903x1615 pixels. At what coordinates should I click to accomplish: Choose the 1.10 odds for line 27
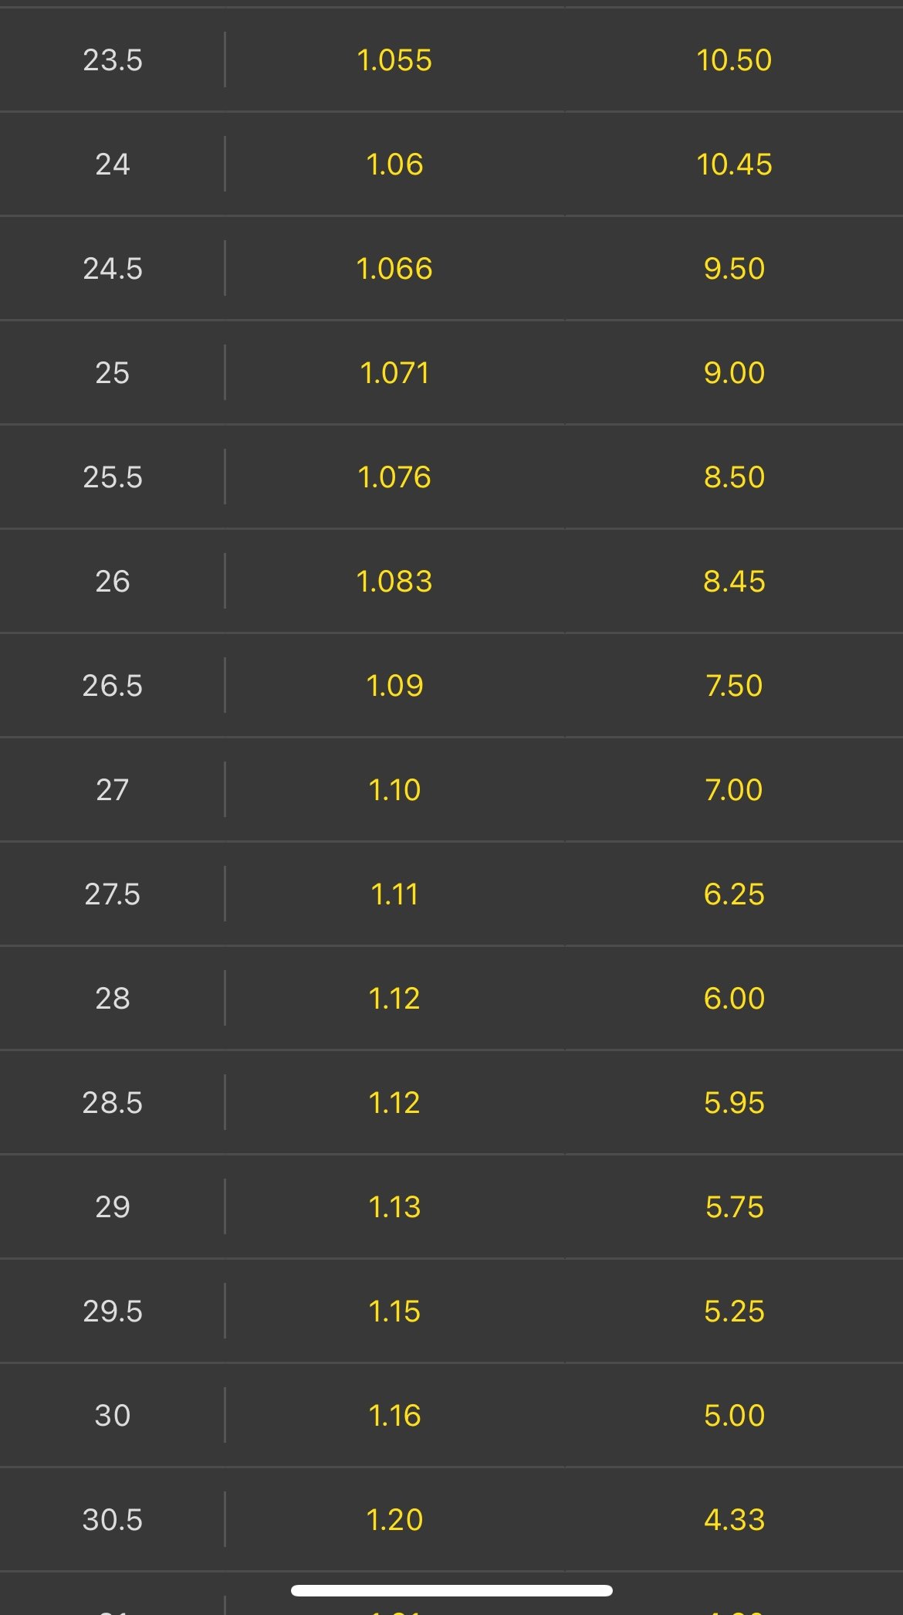pos(394,790)
